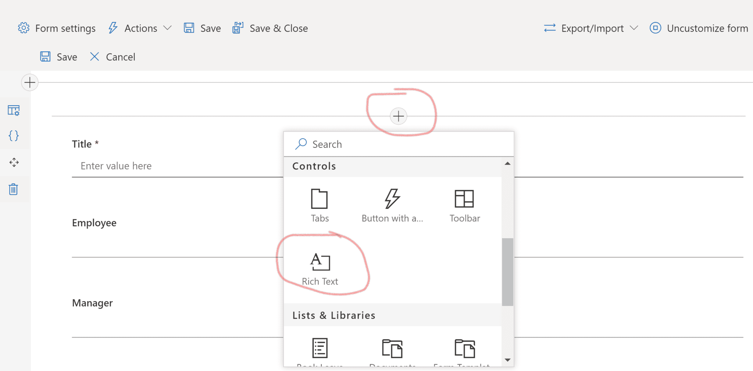The width and height of the screenshot is (753, 371).
Task: Insert a Tabs control
Action: 320,204
